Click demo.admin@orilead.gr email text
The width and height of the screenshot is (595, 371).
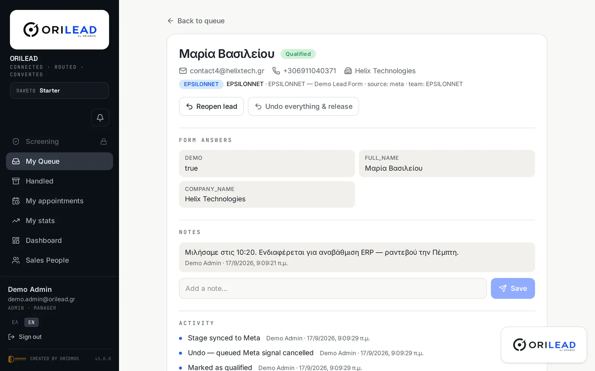[x=42, y=299]
